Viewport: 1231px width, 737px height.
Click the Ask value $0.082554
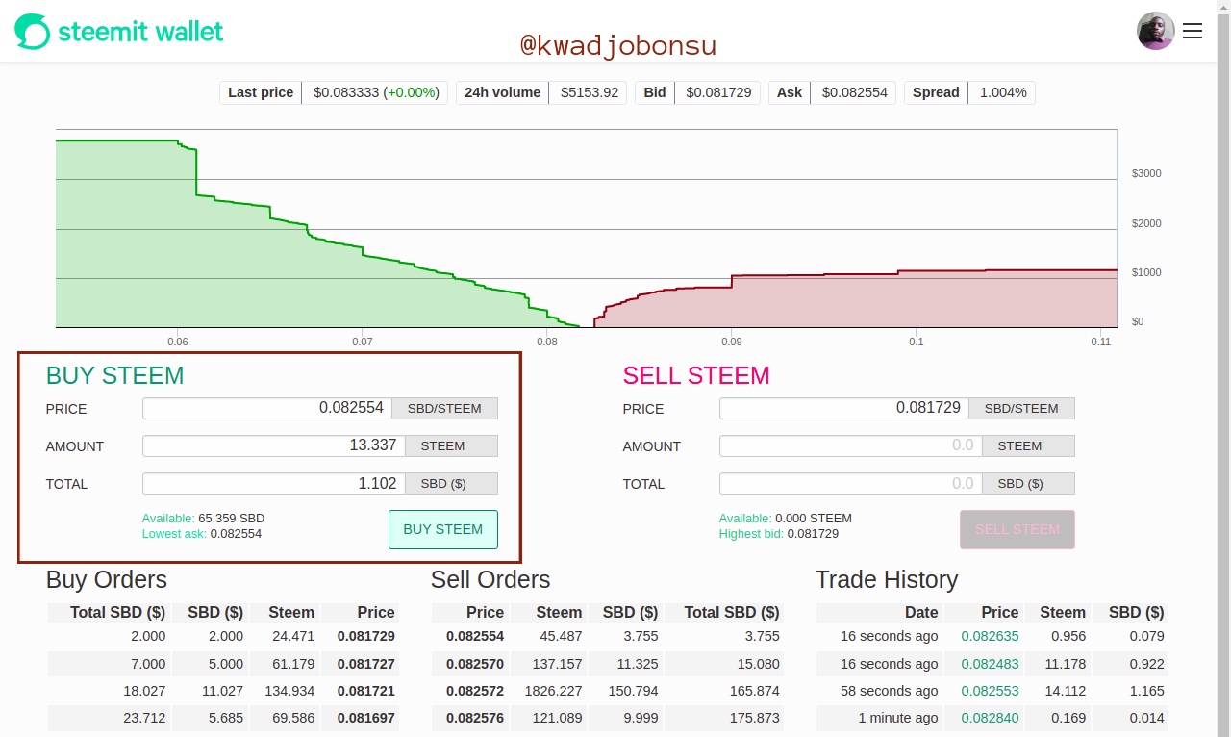(x=855, y=92)
